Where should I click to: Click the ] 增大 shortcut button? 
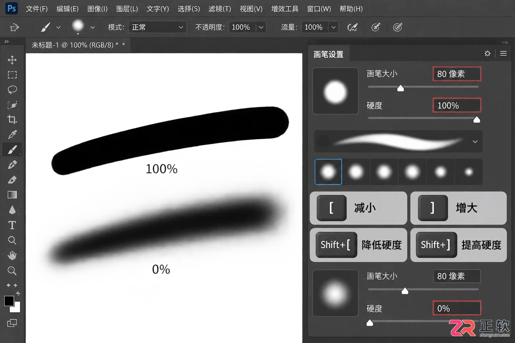(x=458, y=208)
